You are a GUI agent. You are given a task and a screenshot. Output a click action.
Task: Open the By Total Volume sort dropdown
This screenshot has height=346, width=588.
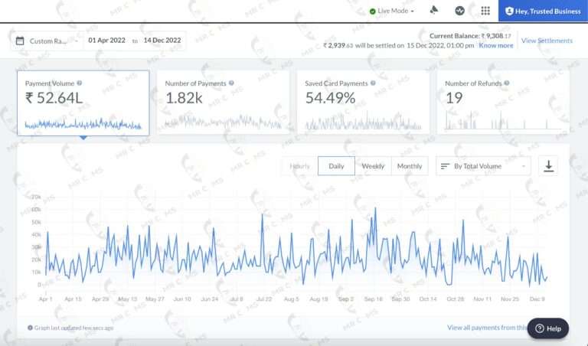pyautogui.click(x=483, y=166)
